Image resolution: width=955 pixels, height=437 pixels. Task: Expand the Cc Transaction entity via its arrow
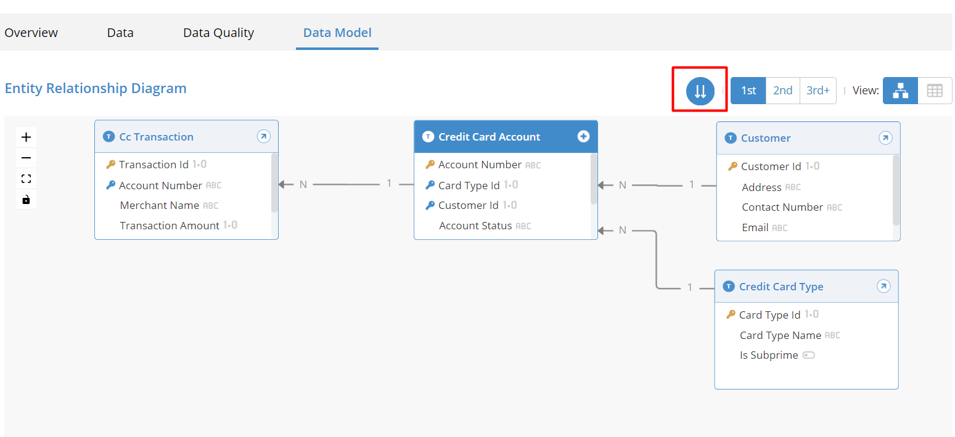[x=264, y=136]
